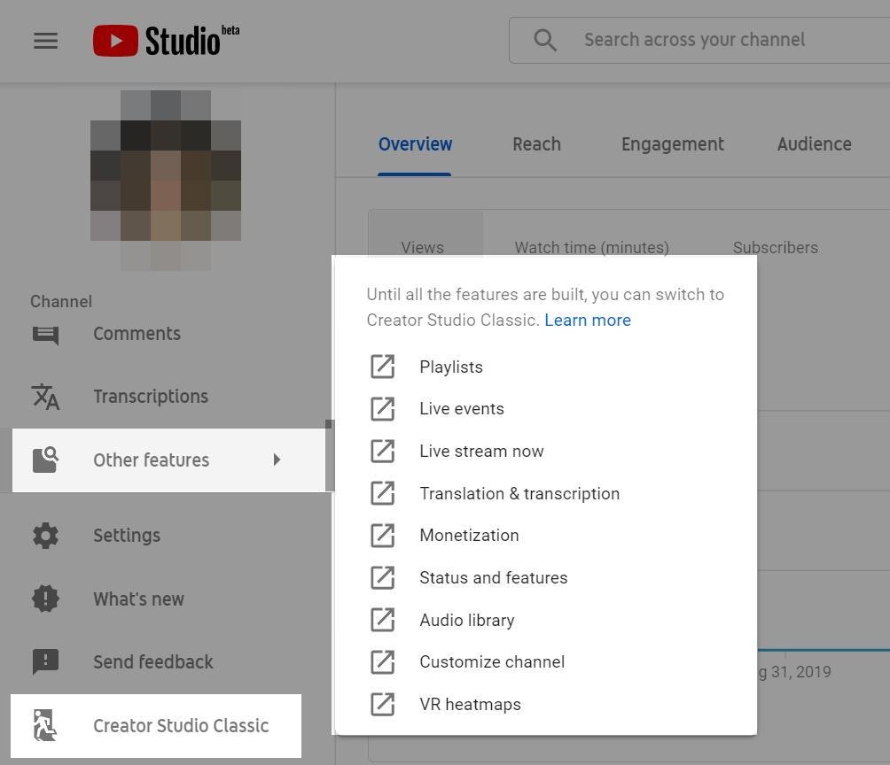Screen dimensions: 890x765
Task: Click the YouTube Studio beta logo
Action: tap(166, 39)
